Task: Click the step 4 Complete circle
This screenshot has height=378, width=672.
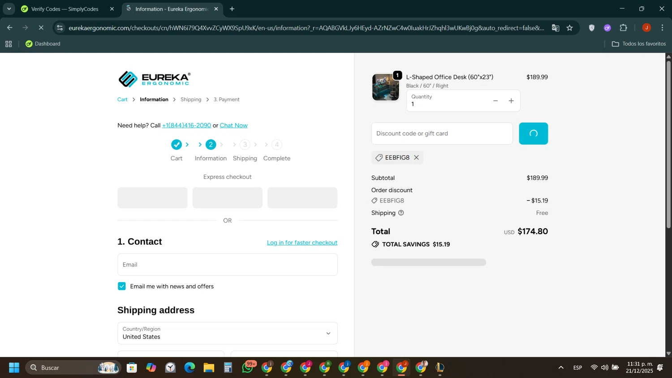Action: pos(277,145)
